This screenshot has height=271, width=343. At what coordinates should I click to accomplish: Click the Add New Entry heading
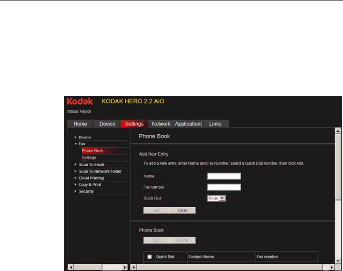pyautogui.click(x=154, y=154)
